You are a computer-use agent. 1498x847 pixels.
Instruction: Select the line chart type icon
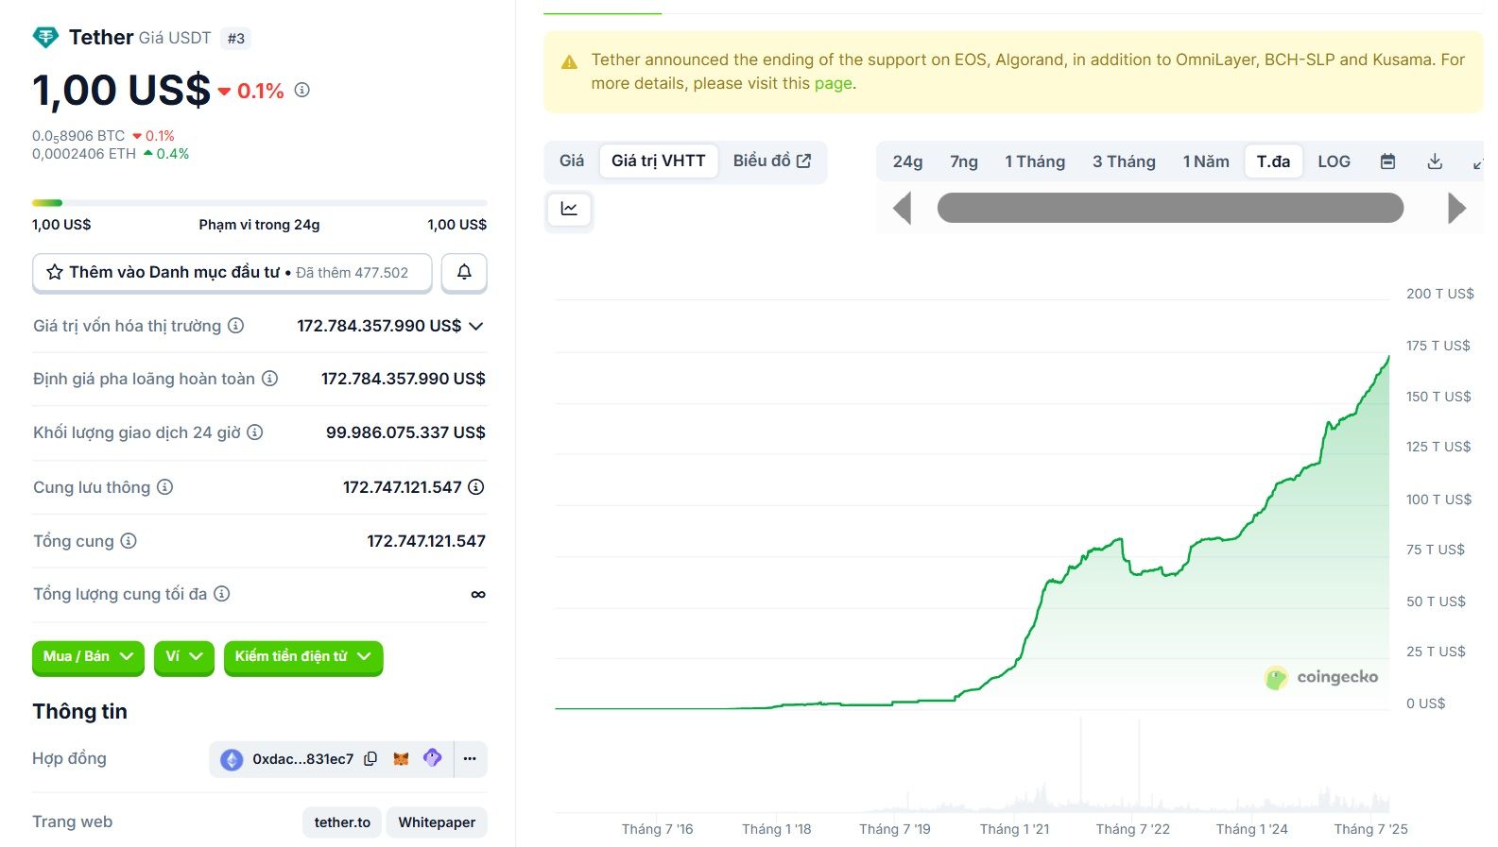click(569, 209)
